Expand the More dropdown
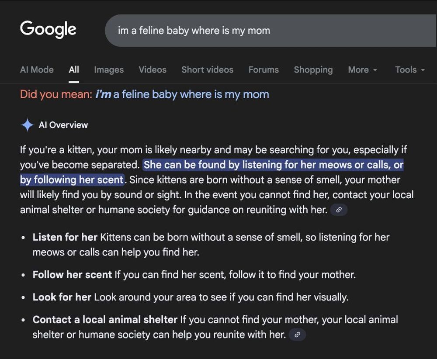The height and width of the screenshot is (359, 437). (362, 69)
